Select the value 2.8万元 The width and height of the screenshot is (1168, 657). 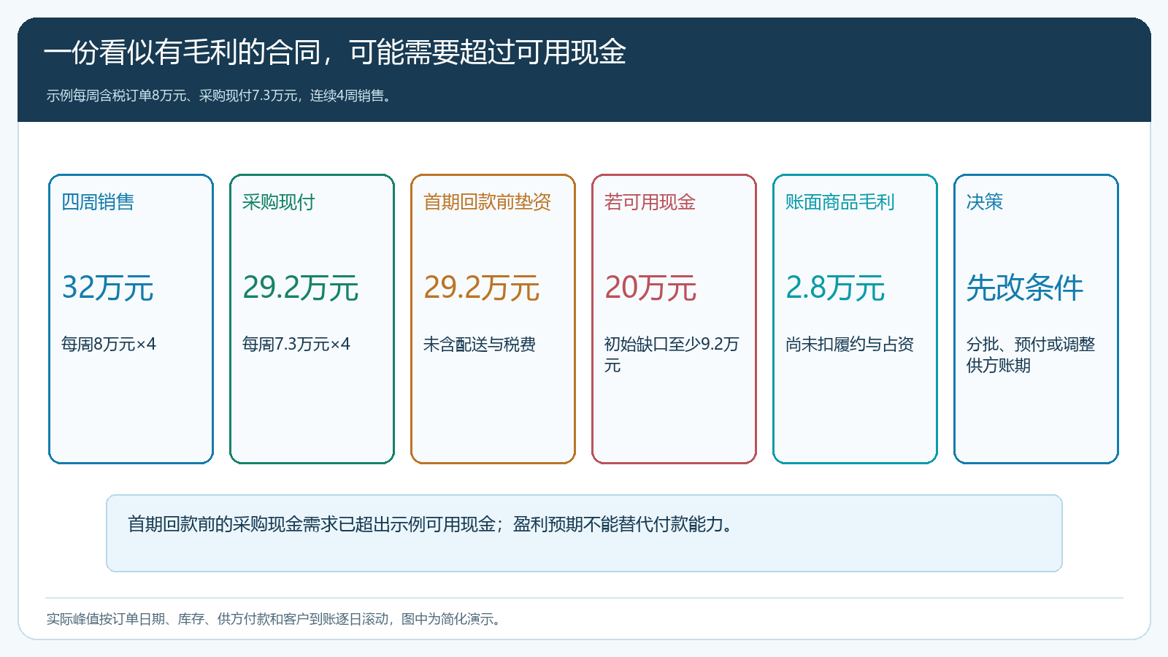point(835,288)
